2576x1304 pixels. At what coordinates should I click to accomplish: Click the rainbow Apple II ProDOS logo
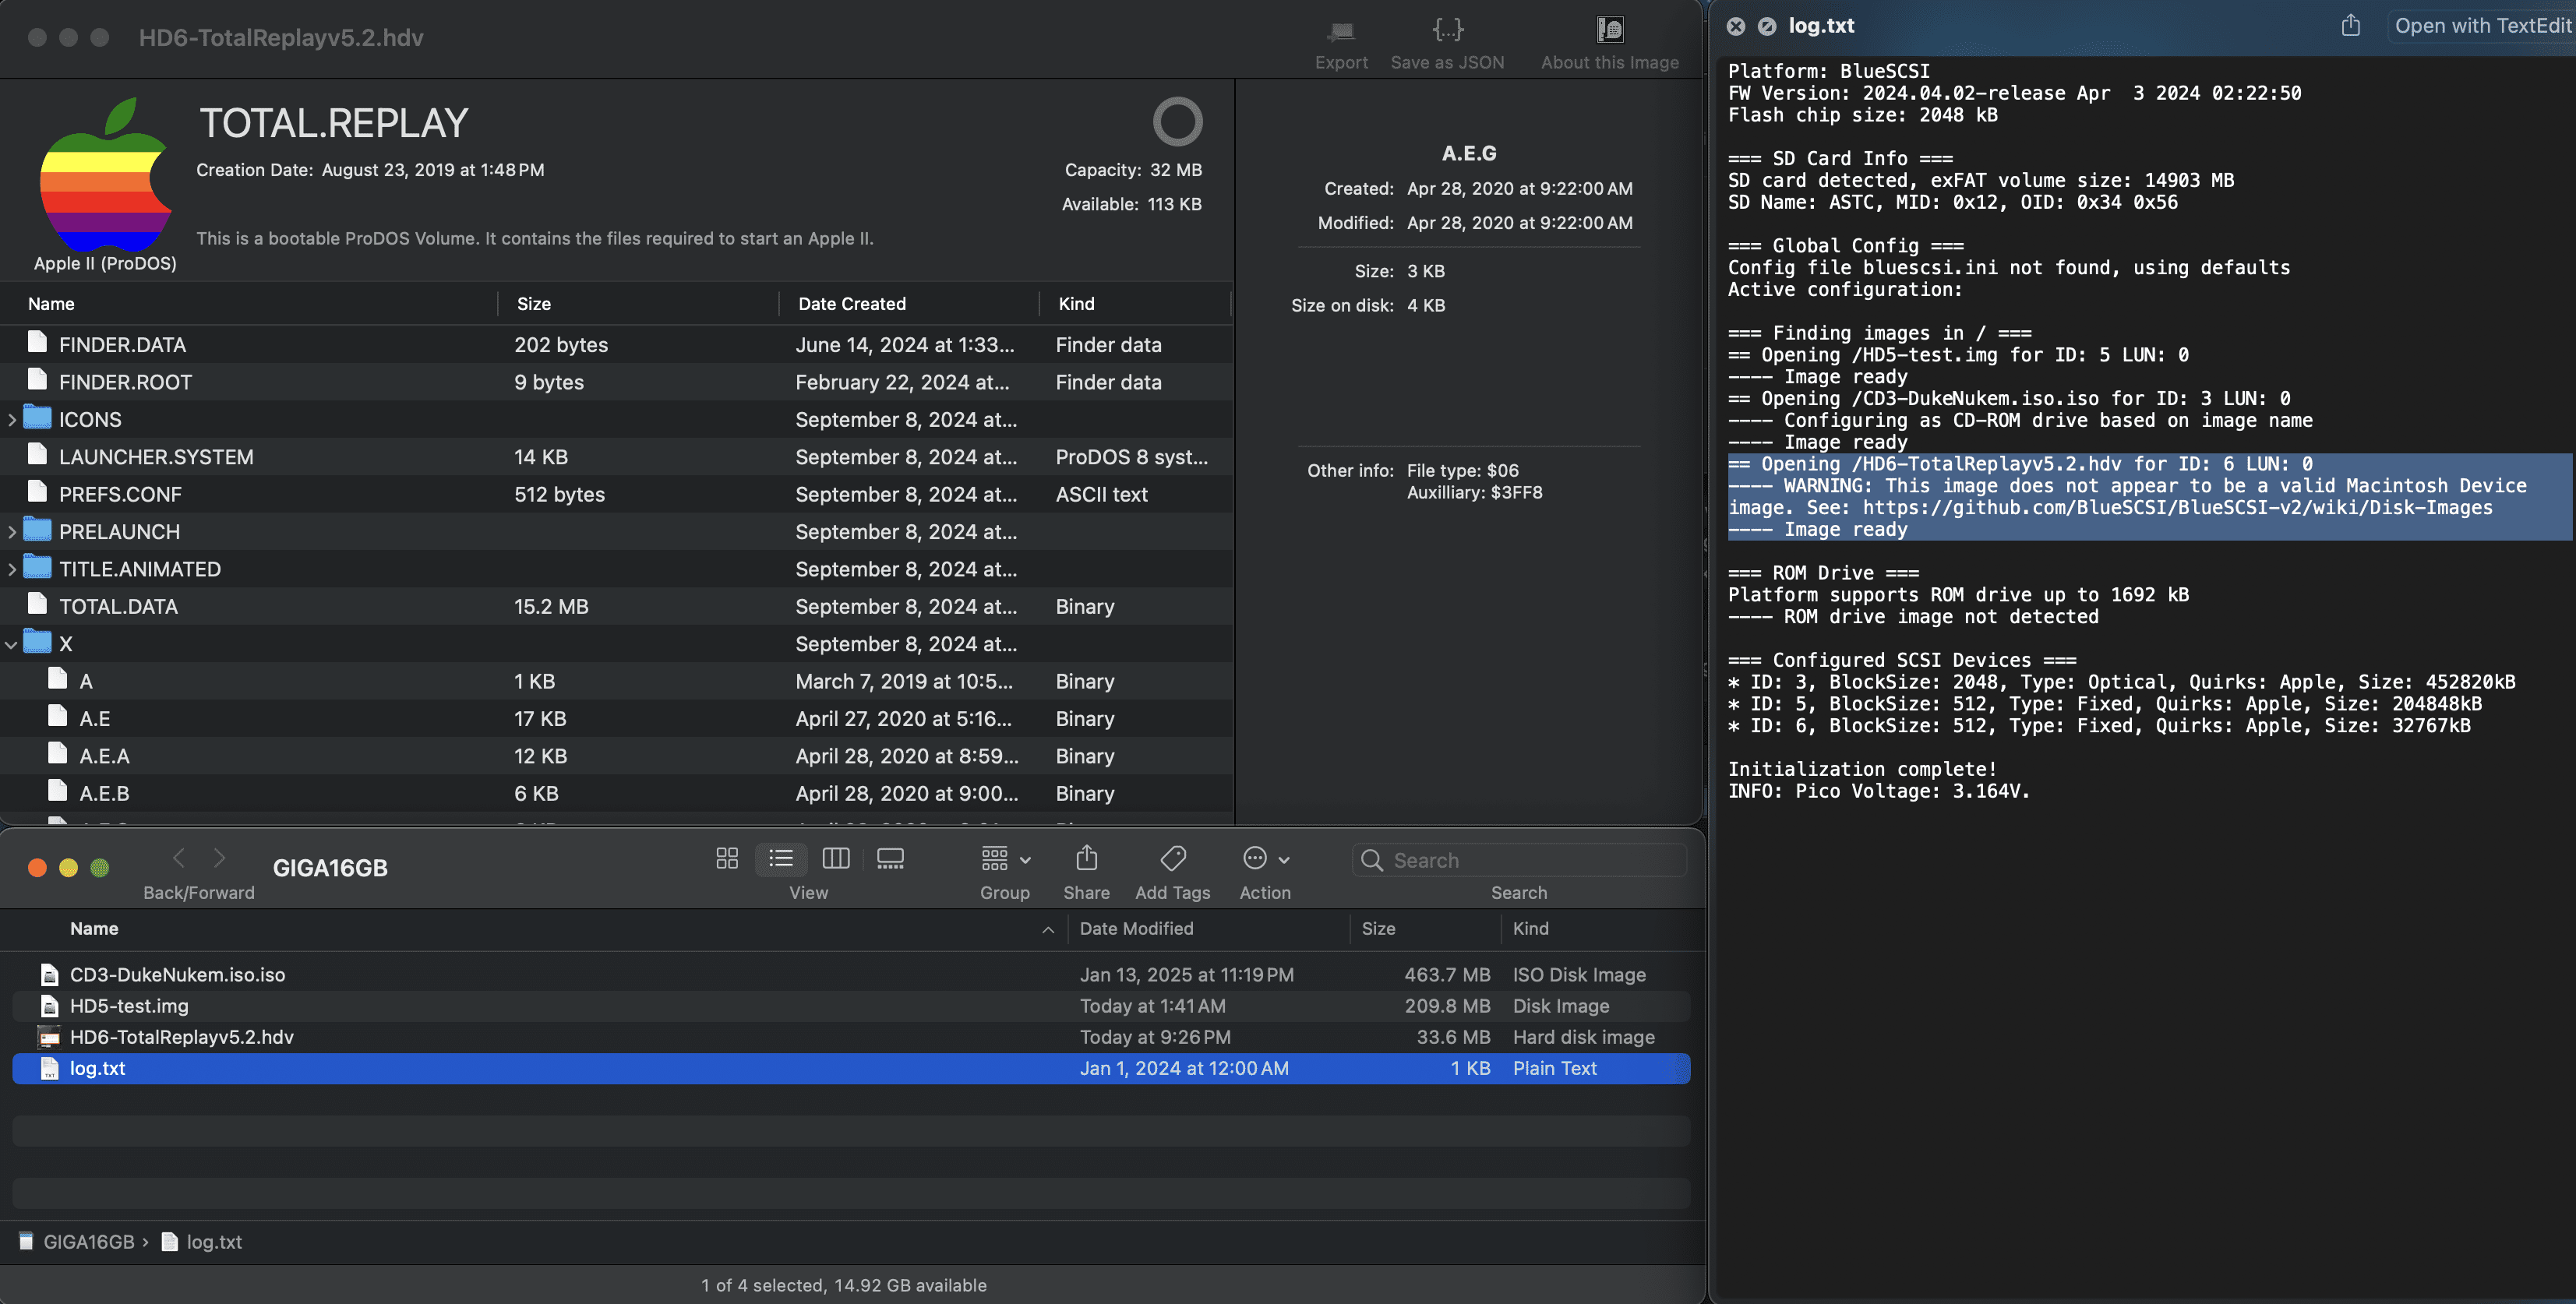105,175
